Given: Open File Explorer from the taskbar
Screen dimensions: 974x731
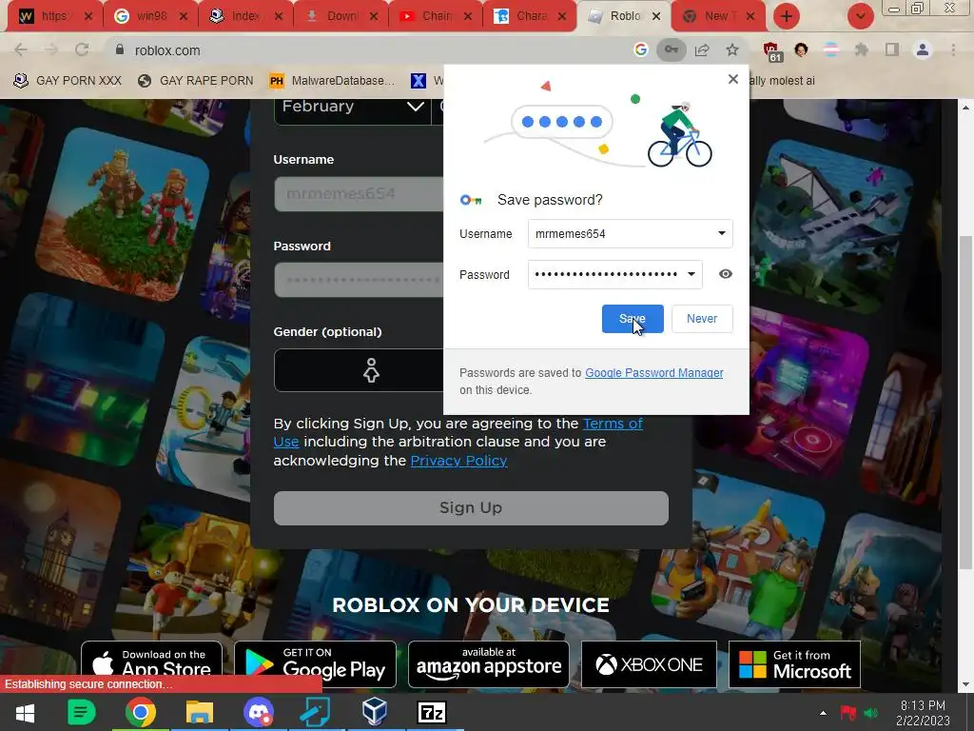Looking at the screenshot, I should tap(200, 712).
